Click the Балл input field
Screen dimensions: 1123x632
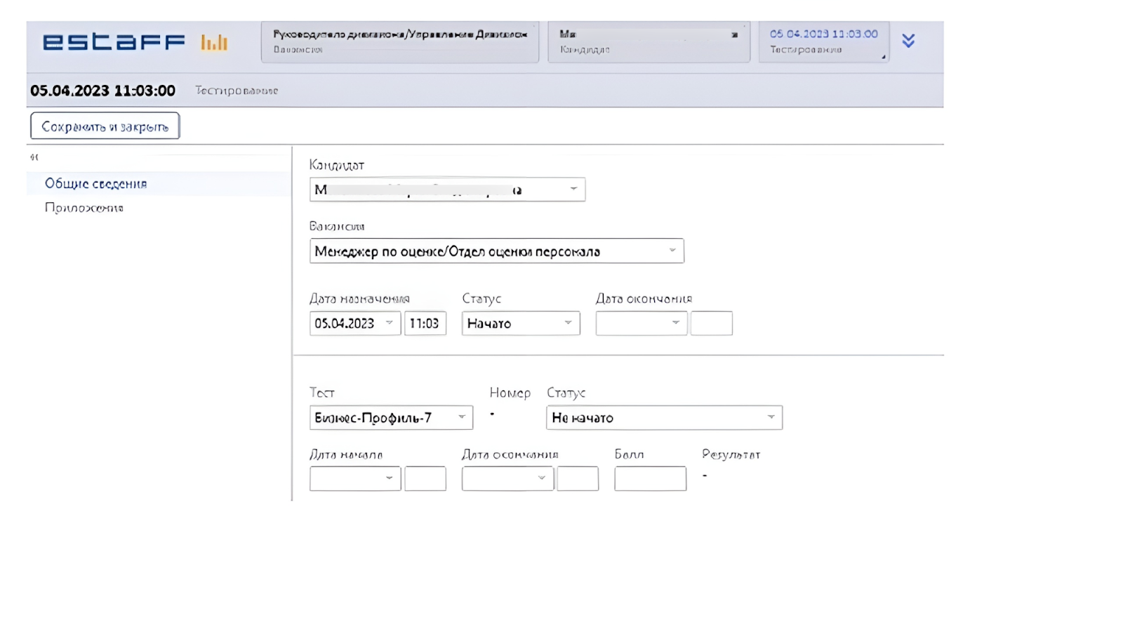tap(650, 479)
